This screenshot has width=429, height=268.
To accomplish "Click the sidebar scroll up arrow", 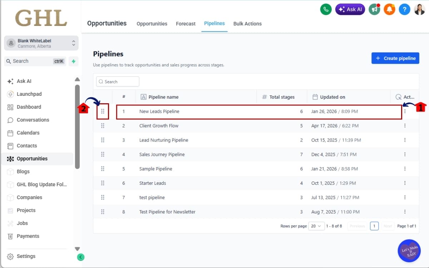I will coord(77,79).
